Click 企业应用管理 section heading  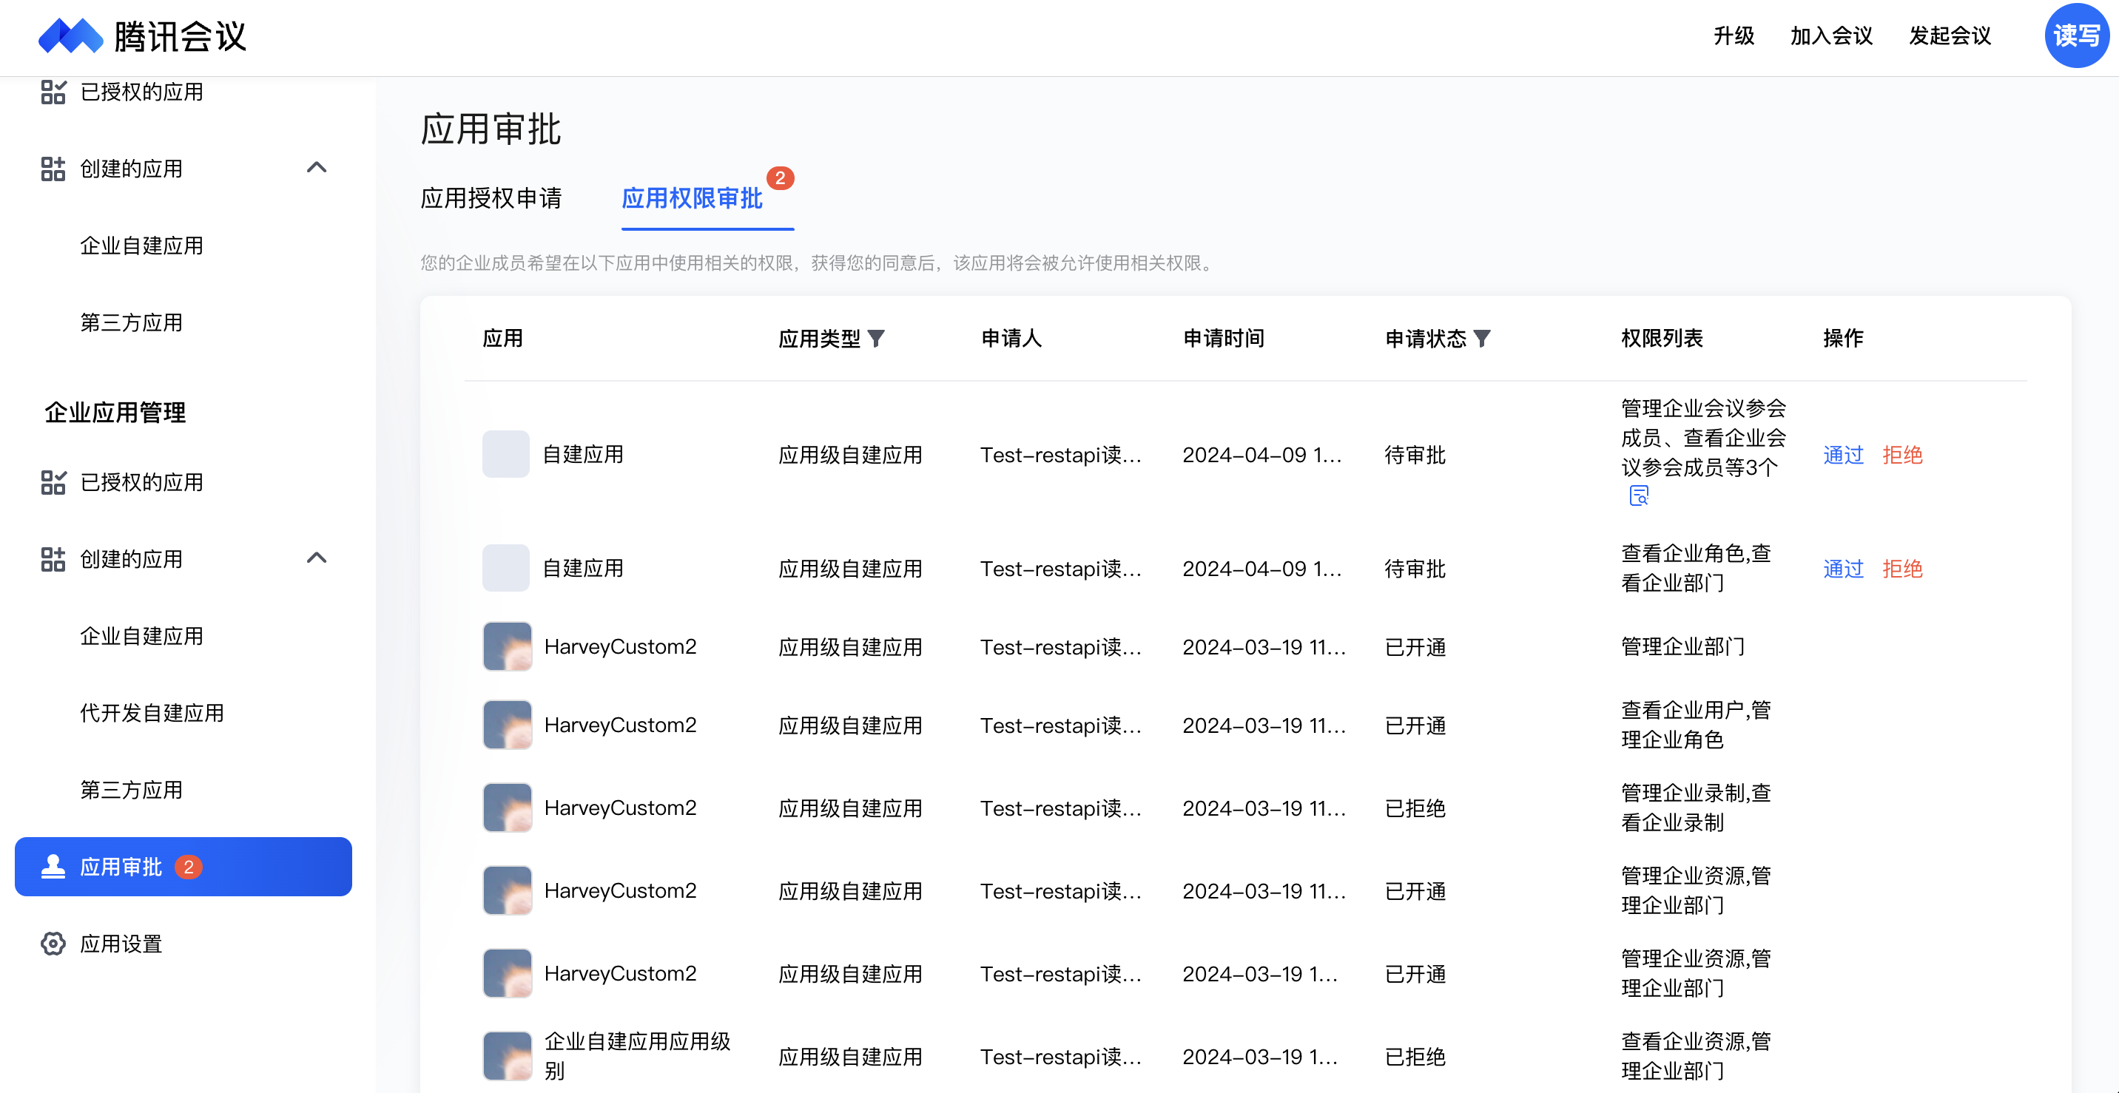tap(115, 412)
